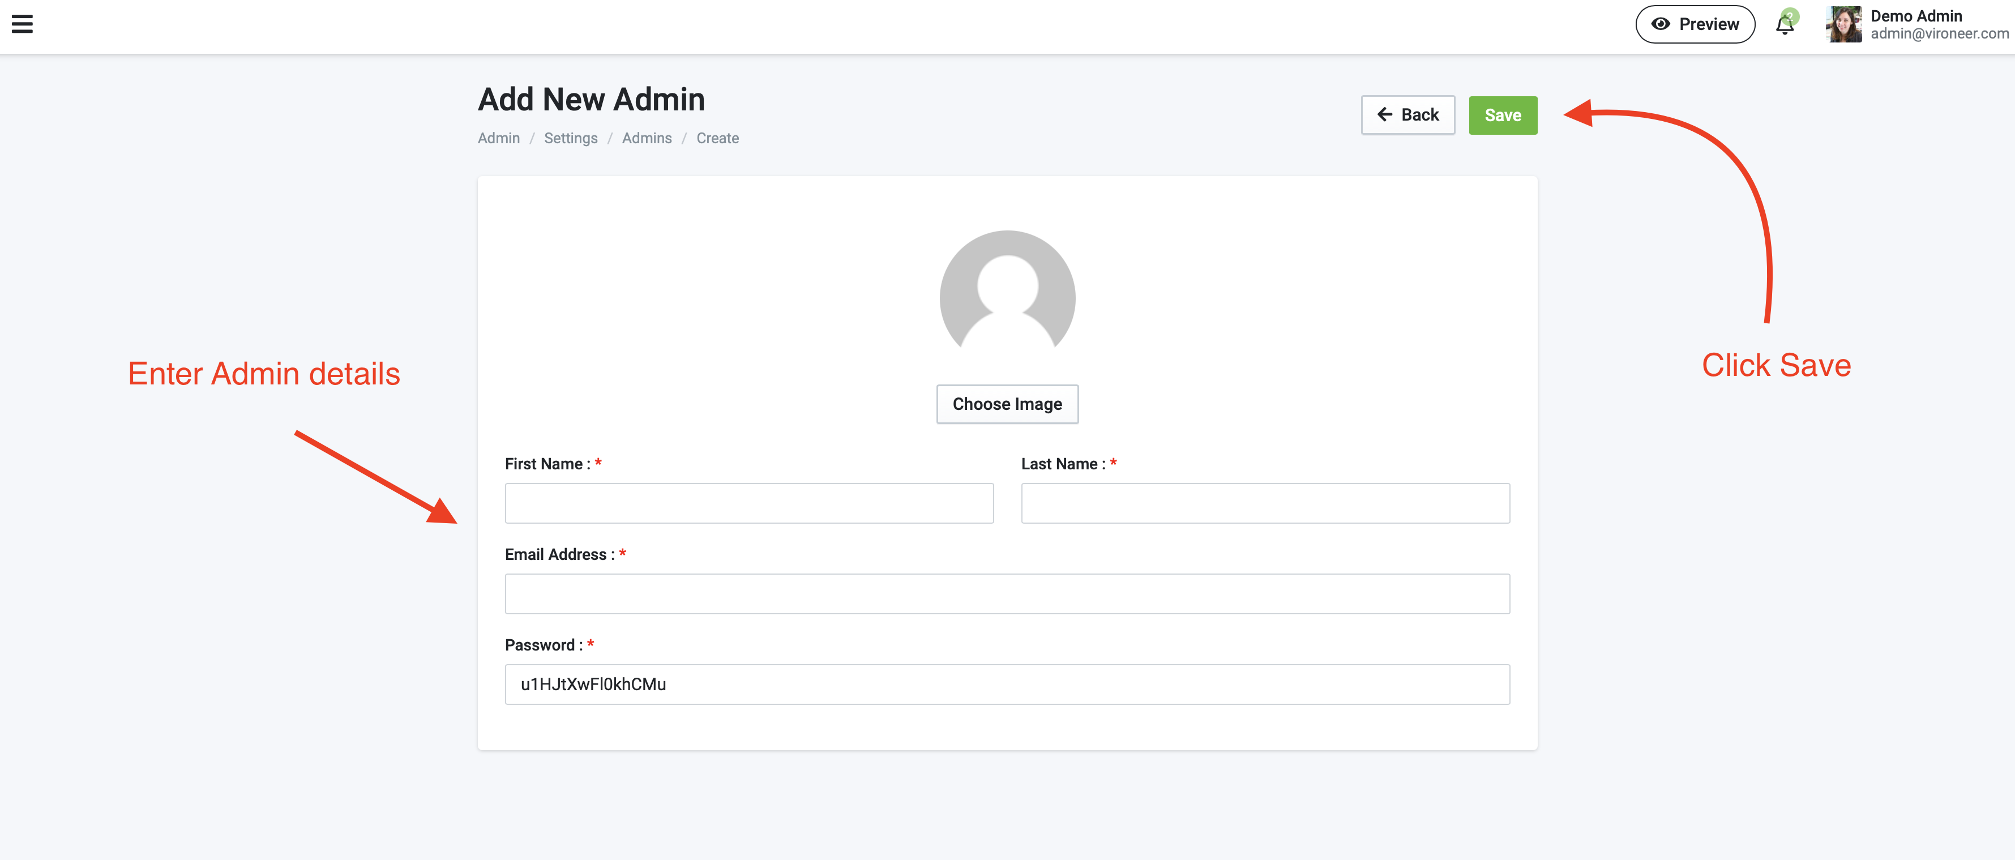Click the Choose Image button

(x=1007, y=404)
